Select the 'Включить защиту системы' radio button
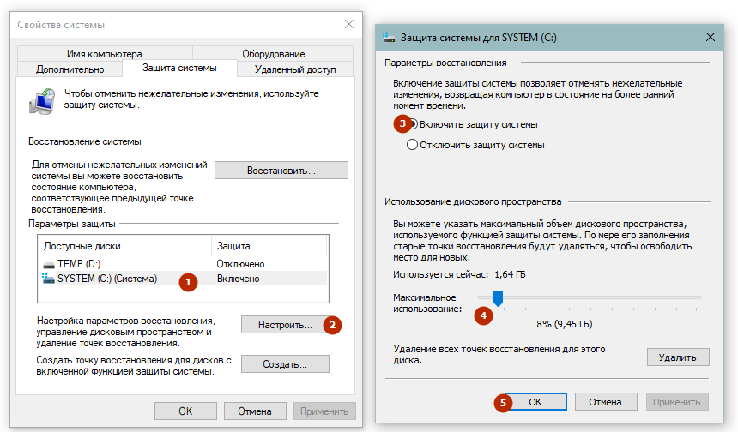The height and width of the screenshot is (432, 738). [413, 124]
